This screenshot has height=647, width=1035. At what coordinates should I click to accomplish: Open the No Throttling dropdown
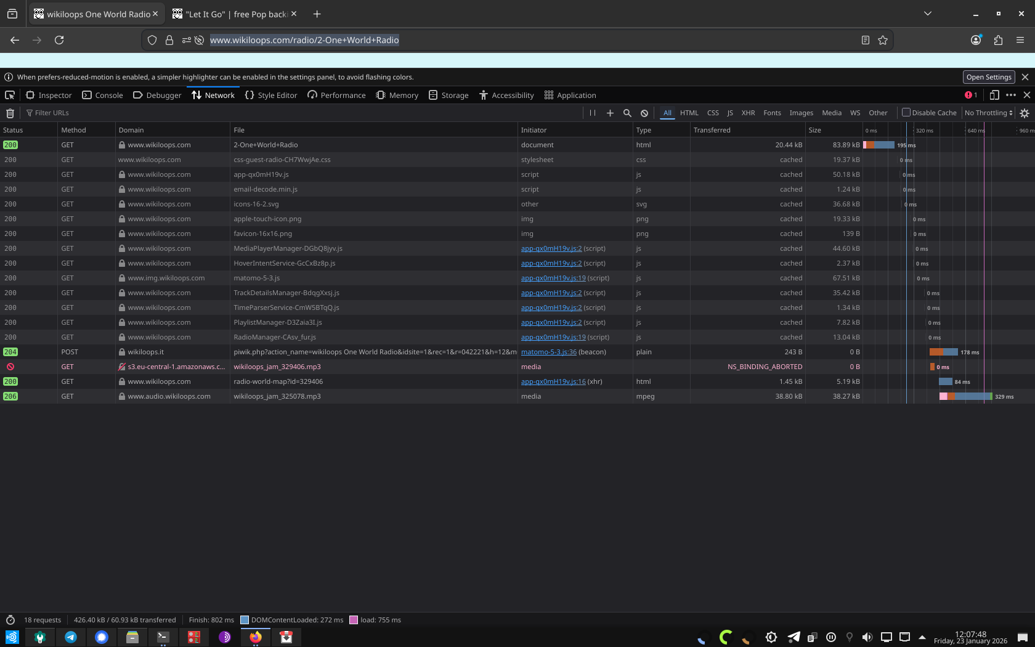[988, 113]
